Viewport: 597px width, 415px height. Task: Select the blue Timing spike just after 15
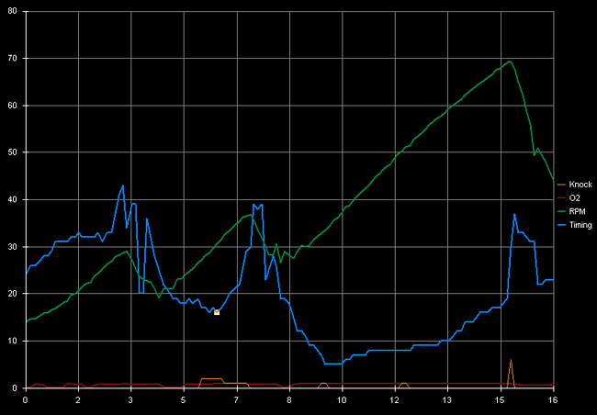tap(514, 214)
